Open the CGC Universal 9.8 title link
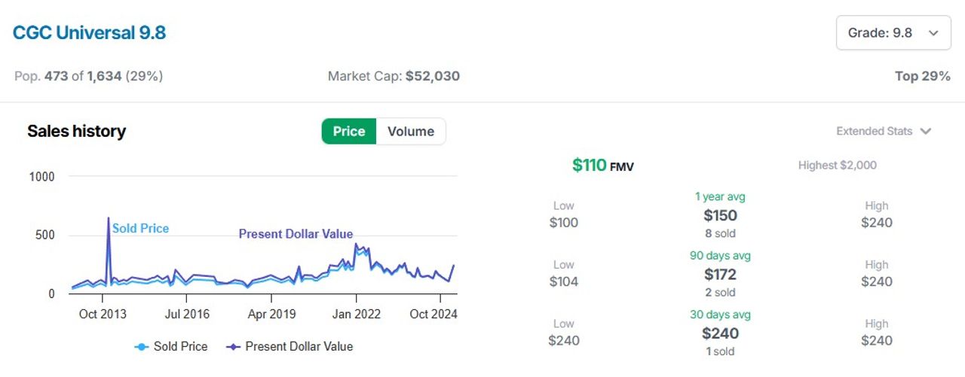Viewport: 965px width, 377px height. [x=89, y=33]
